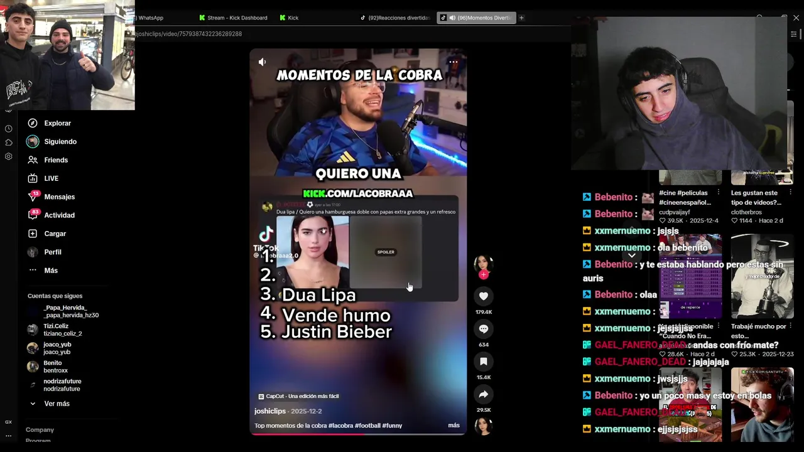Open the Siguiendo feed

(x=52, y=142)
